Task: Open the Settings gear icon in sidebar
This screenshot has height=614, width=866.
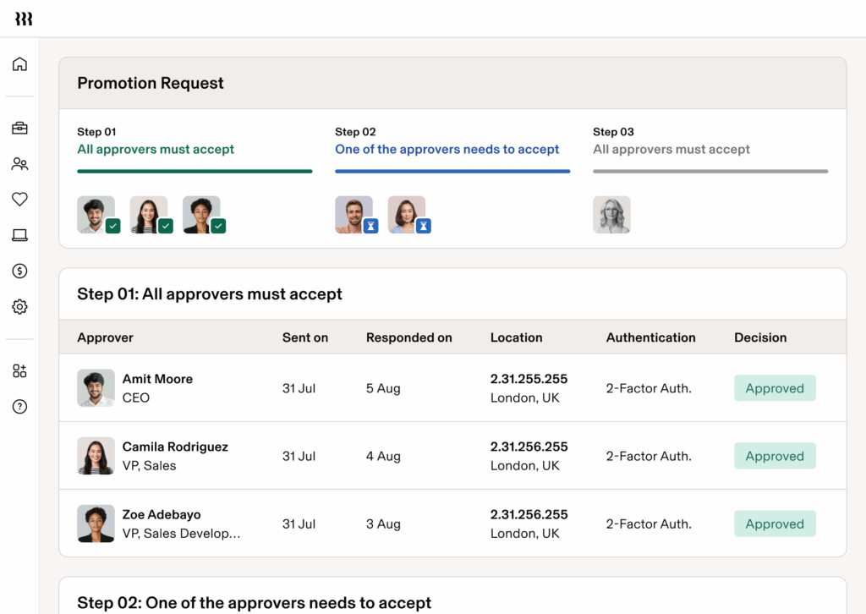Action: click(19, 307)
